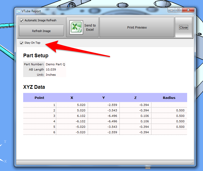This screenshot has height=171, width=203.
Task: Click the Y column header
Action: [x=104, y=98]
